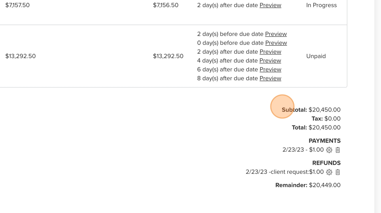Open settings for the 2/23/23 $1.00 payment
Viewport: 381px width, 213px height.
(x=329, y=150)
